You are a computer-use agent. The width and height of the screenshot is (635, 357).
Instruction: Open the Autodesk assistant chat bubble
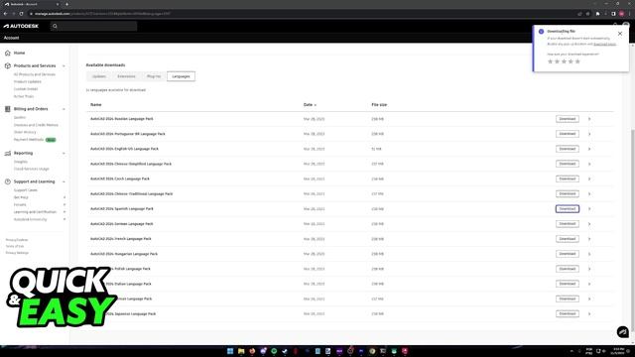[622, 332]
